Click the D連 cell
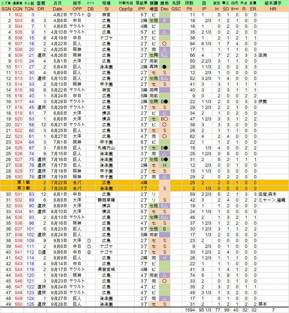Screen dimensions: 289x313 coord(42,252)
